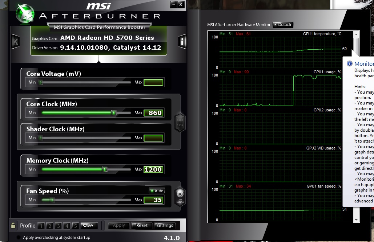This screenshot has height=242, width=374.
Task: Click the GPU1 temperature Max : 61 readout
Action: [243, 34]
